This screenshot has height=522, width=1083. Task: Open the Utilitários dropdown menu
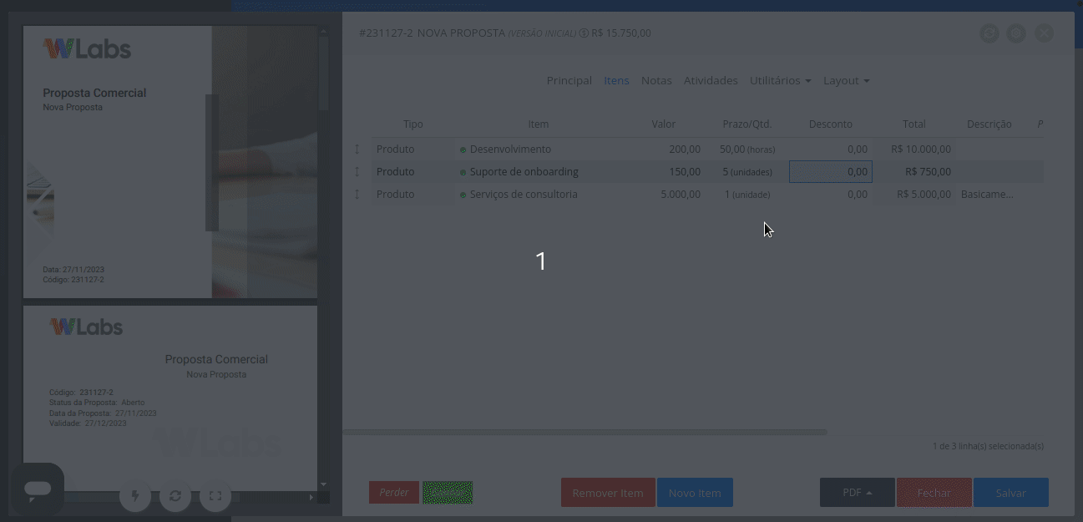[x=779, y=80]
